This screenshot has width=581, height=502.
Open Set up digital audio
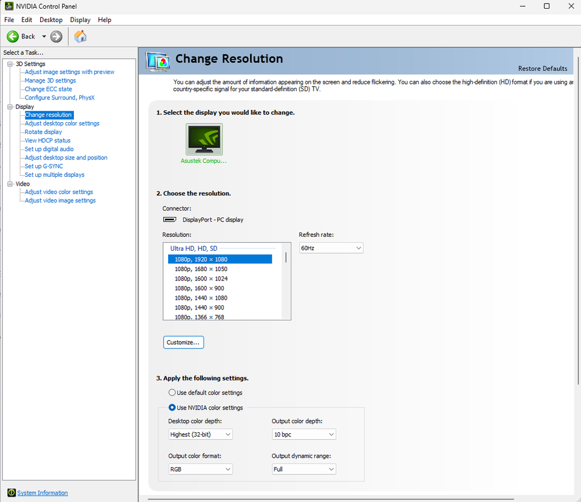coord(49,149)
